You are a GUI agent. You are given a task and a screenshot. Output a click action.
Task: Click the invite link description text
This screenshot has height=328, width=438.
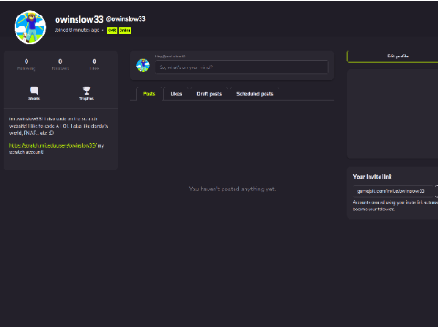[395, 206]
